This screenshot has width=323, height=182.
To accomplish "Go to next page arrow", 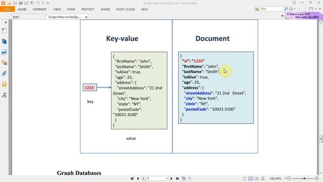I will point(172,178).
